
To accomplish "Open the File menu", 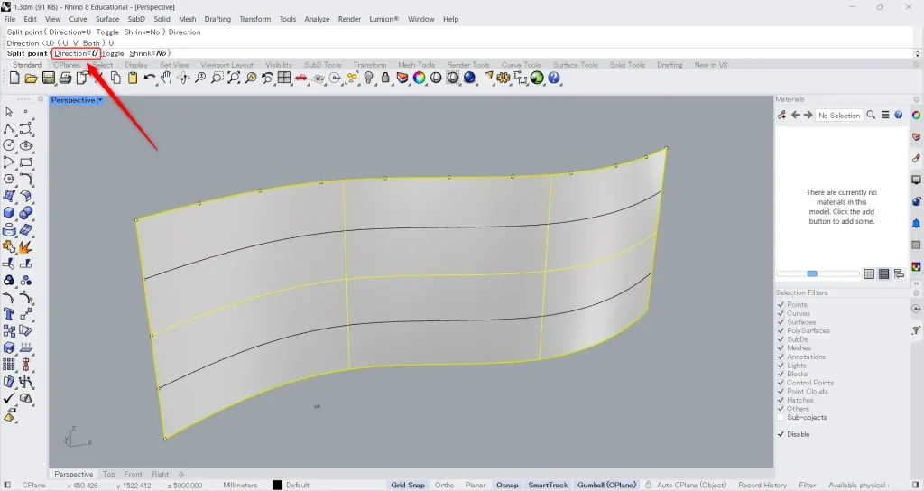I will (9, 19).
